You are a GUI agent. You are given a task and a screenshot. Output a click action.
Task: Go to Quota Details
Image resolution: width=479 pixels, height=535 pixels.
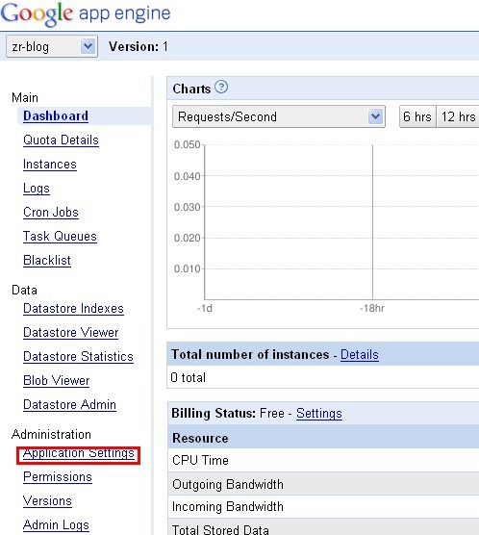point(61,140)
